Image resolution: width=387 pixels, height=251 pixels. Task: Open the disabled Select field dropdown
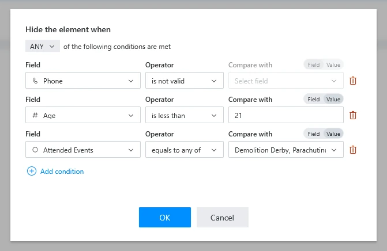(286, 80)
